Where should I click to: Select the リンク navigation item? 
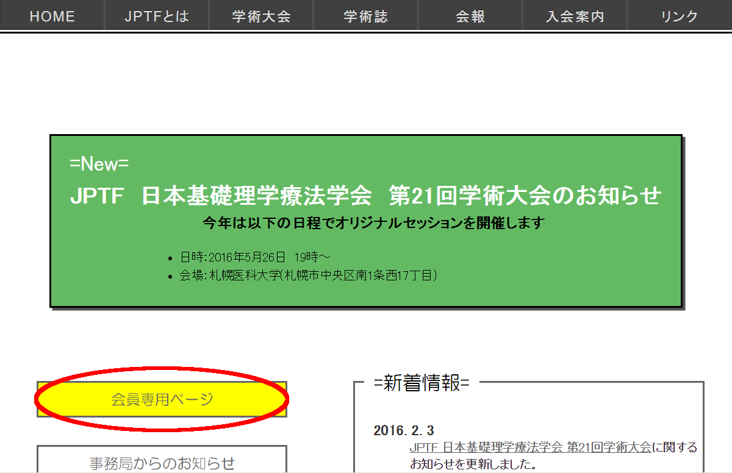[x=679, y=16]
